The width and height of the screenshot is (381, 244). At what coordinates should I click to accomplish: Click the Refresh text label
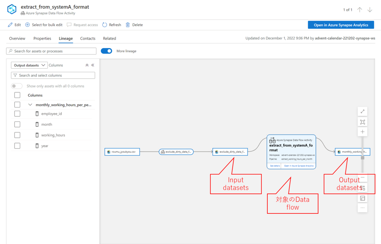115,25
